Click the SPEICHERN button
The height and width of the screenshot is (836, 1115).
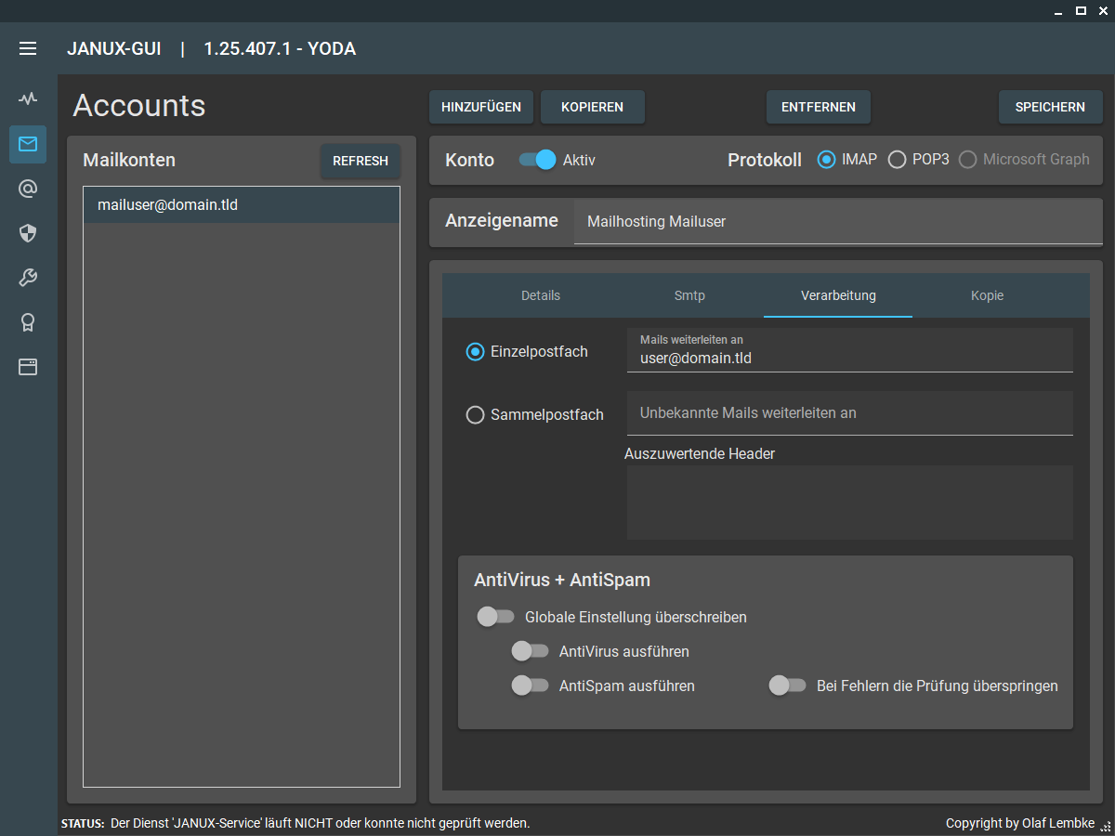tap(1050, 107)
